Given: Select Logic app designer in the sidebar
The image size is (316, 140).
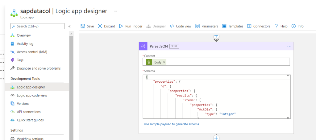Looking at the screenshot, I should pos(37,87).
